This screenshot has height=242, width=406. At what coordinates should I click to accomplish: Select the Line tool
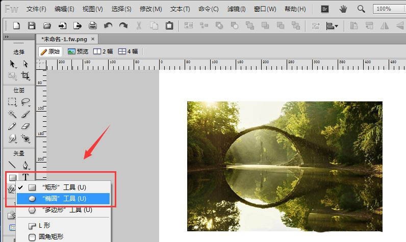[x=12, y=165]
